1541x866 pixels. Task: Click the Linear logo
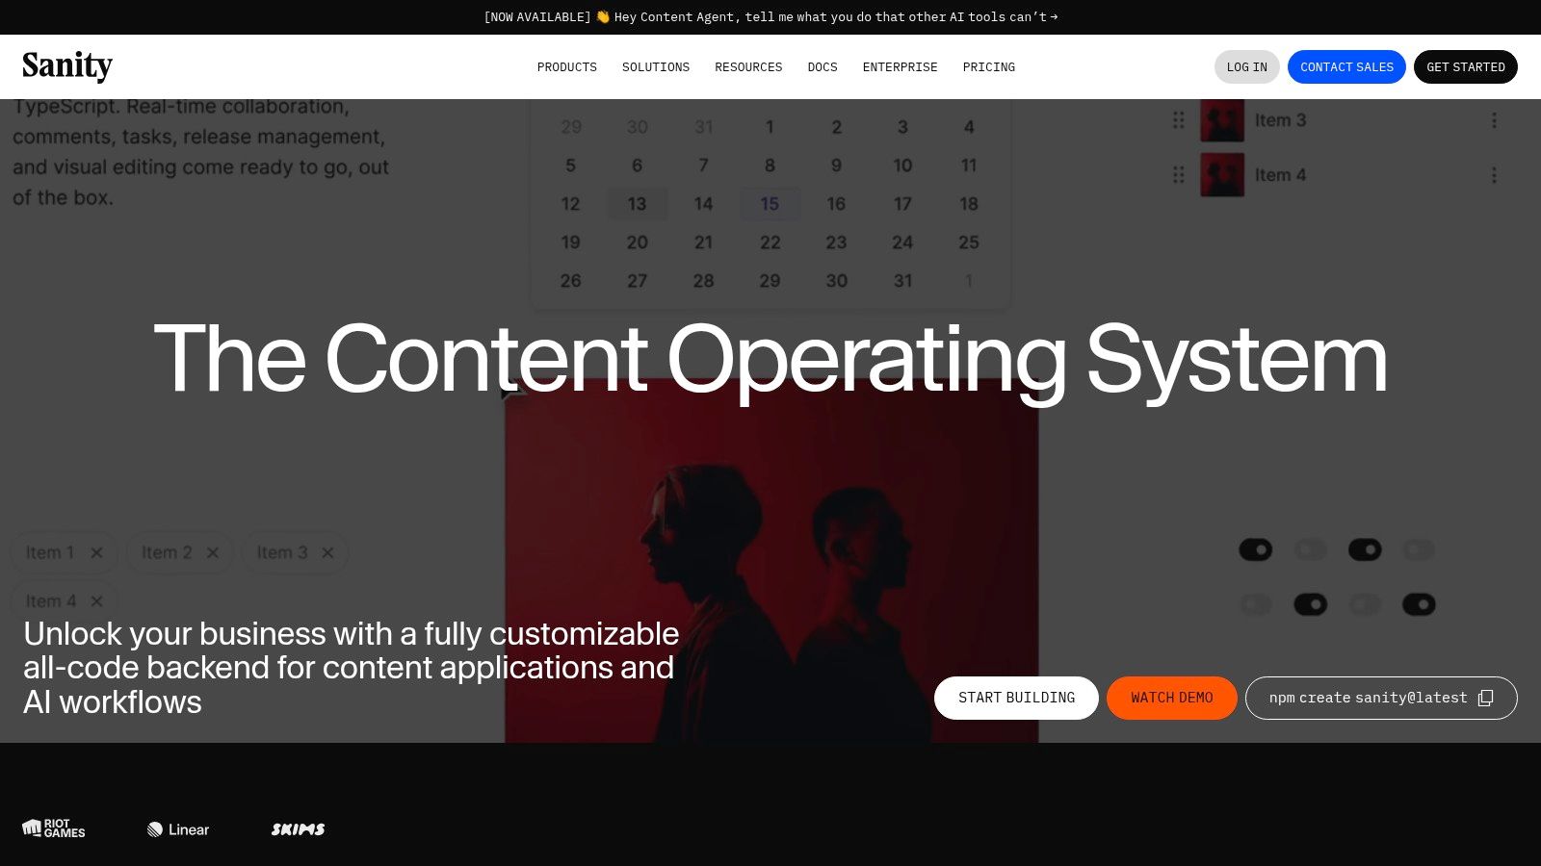click(x=178, y=829)
